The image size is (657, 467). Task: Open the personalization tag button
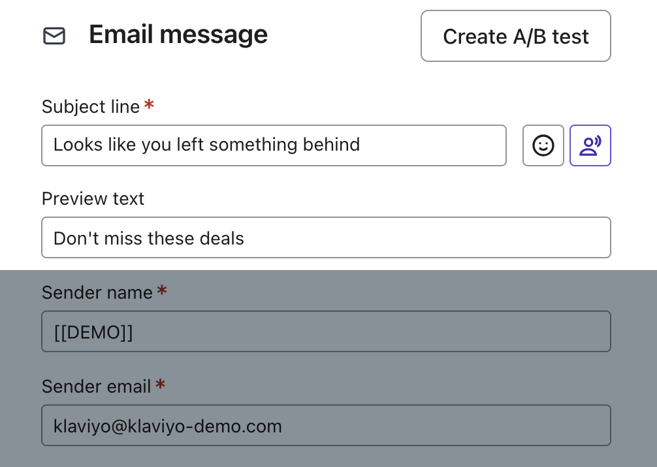click(x=590, y=145)
